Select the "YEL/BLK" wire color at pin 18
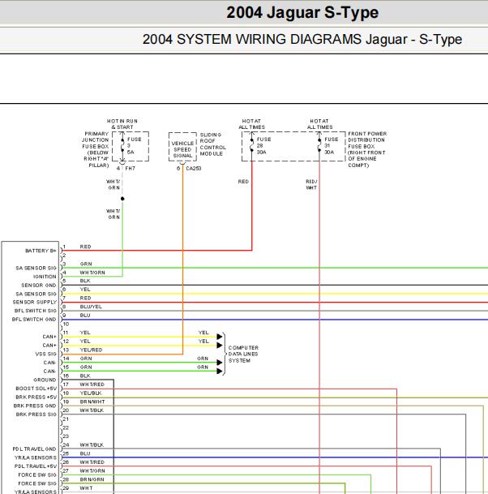 [91, 393]
